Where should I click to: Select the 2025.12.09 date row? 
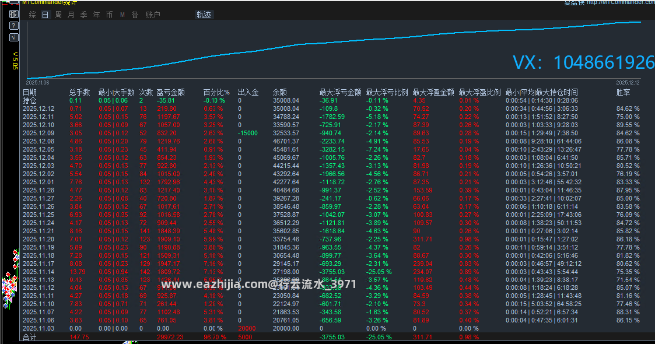coord(38,133)
